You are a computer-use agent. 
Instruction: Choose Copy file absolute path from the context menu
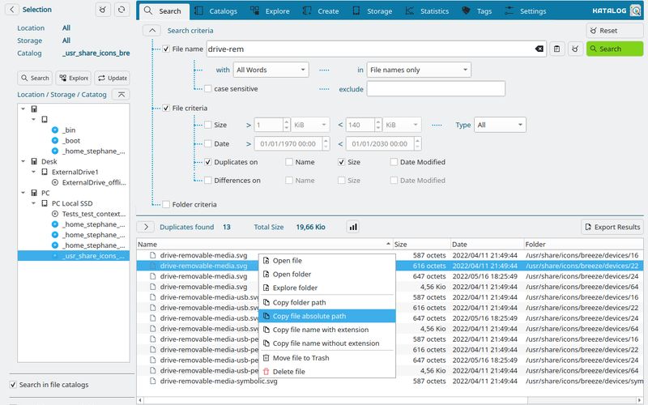pos(309,316)
